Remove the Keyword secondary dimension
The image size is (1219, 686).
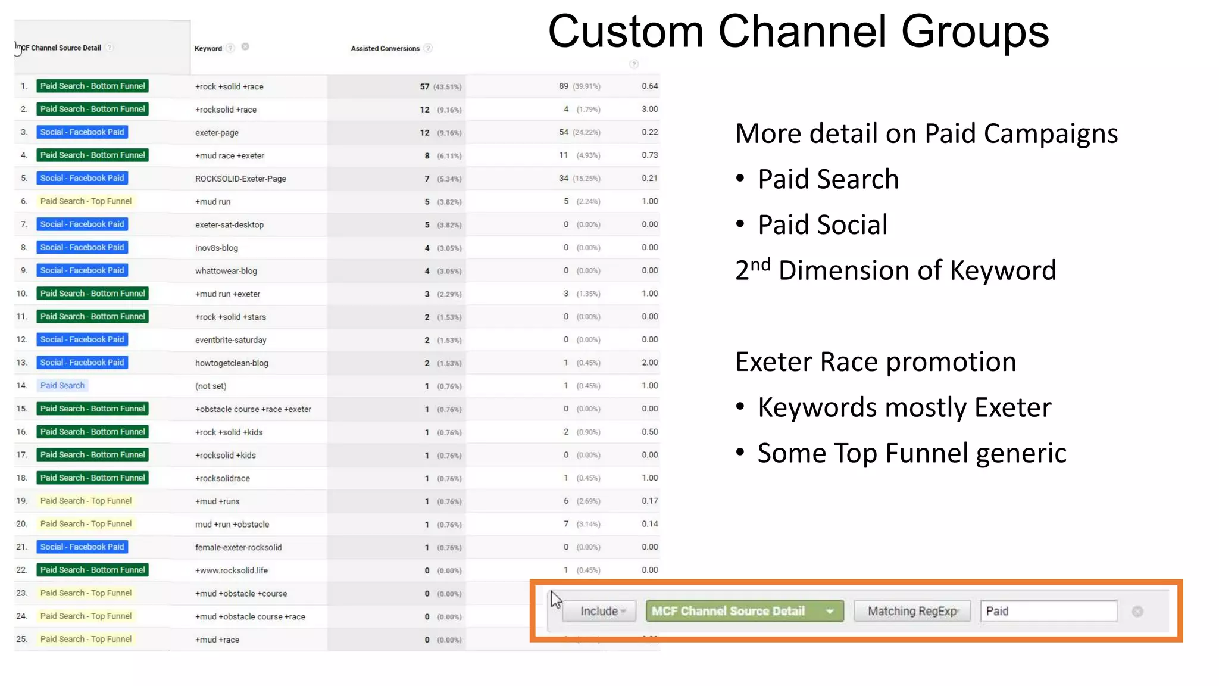tap(245, 47)
